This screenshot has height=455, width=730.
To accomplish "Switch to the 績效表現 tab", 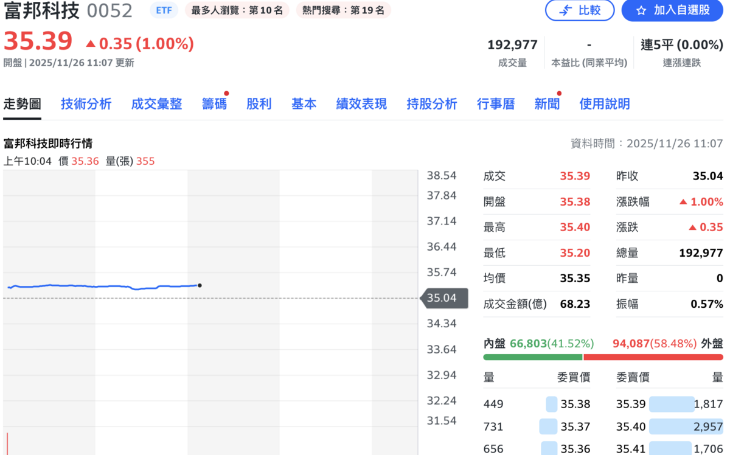I will pos(361,103).
